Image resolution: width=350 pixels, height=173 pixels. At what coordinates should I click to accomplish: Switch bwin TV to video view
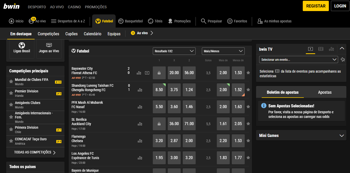[x=311, y=49]
